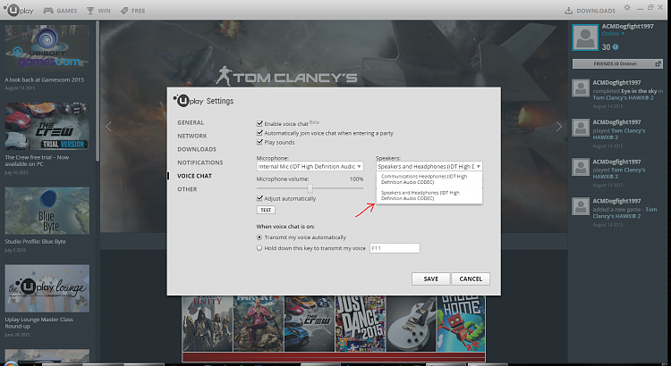
Task: Click 'Eye in the sky' achievement text
Action: 639,91
